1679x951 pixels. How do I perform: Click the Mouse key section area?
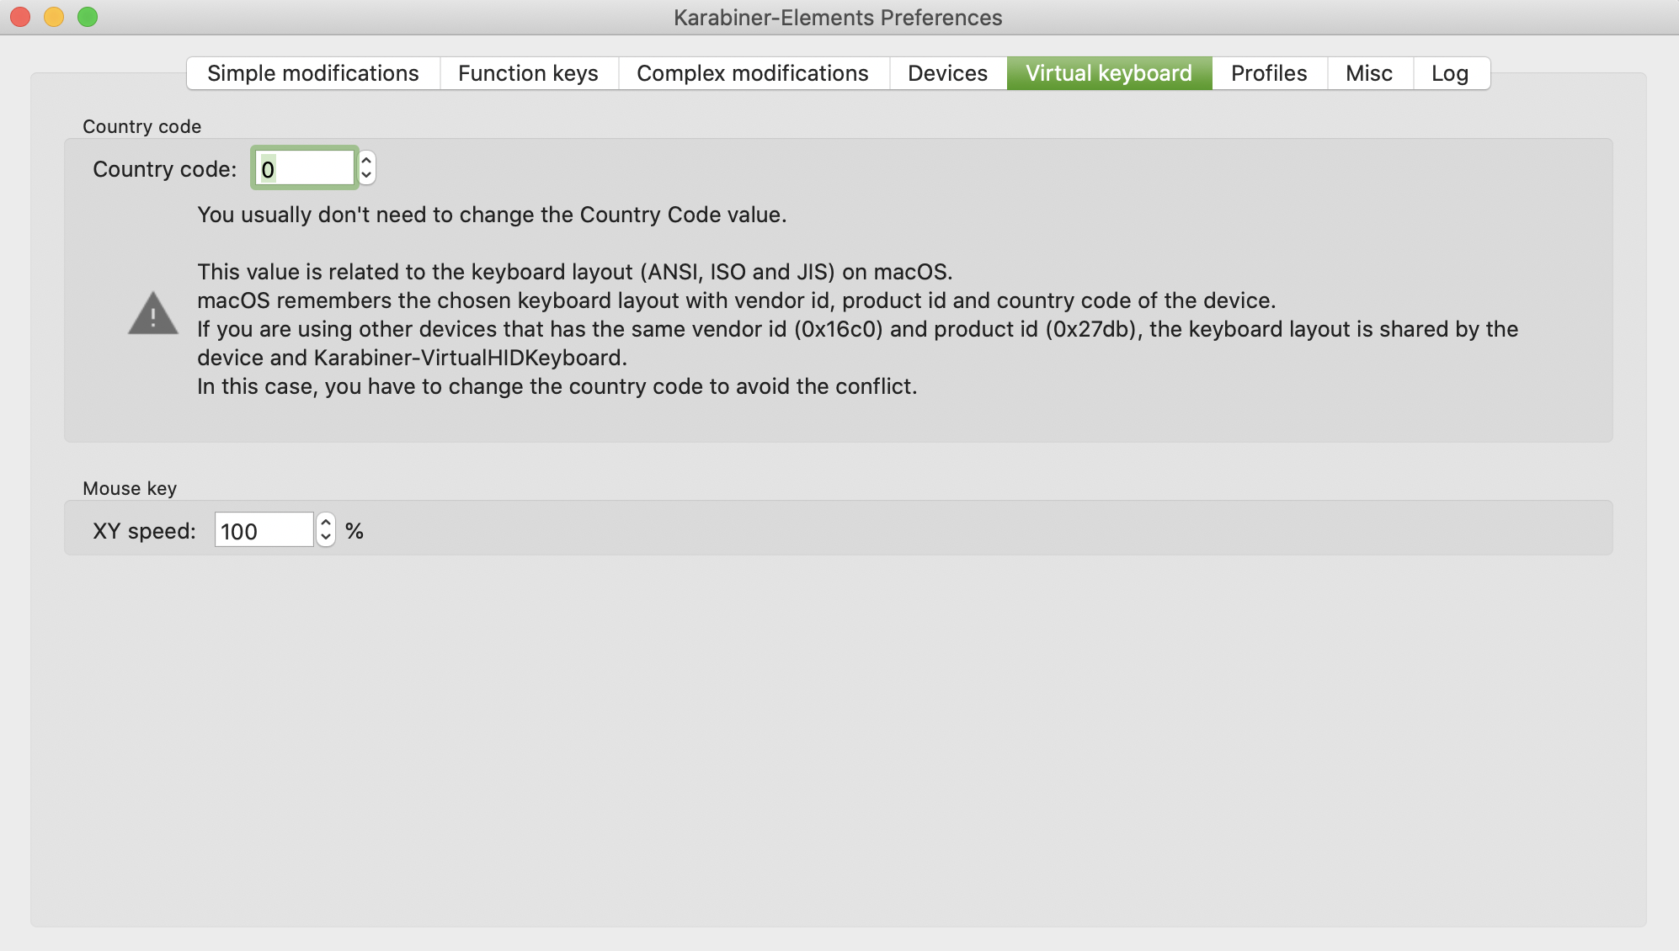(x=838, y=528)
